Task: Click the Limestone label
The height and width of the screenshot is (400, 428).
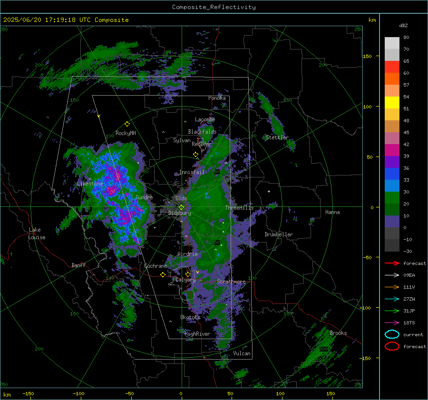Action: click(90, 184)
